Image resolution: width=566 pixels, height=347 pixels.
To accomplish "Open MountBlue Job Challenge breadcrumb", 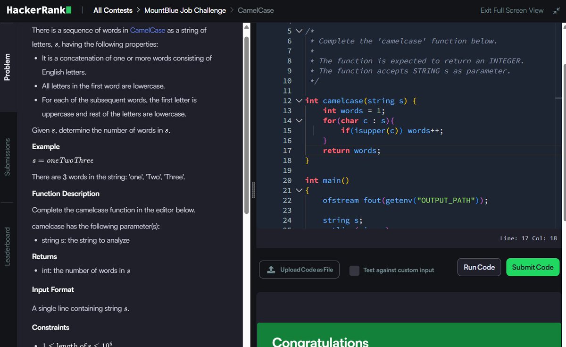I will [185, 10].
